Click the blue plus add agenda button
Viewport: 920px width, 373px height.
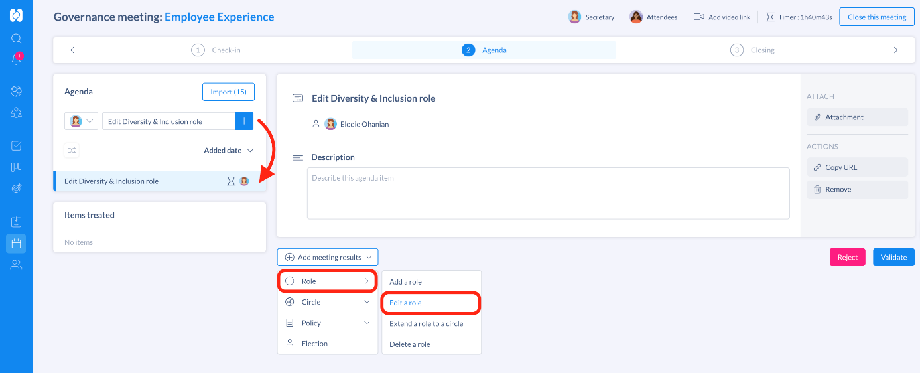pyautogui.click(x=244, y=121)
